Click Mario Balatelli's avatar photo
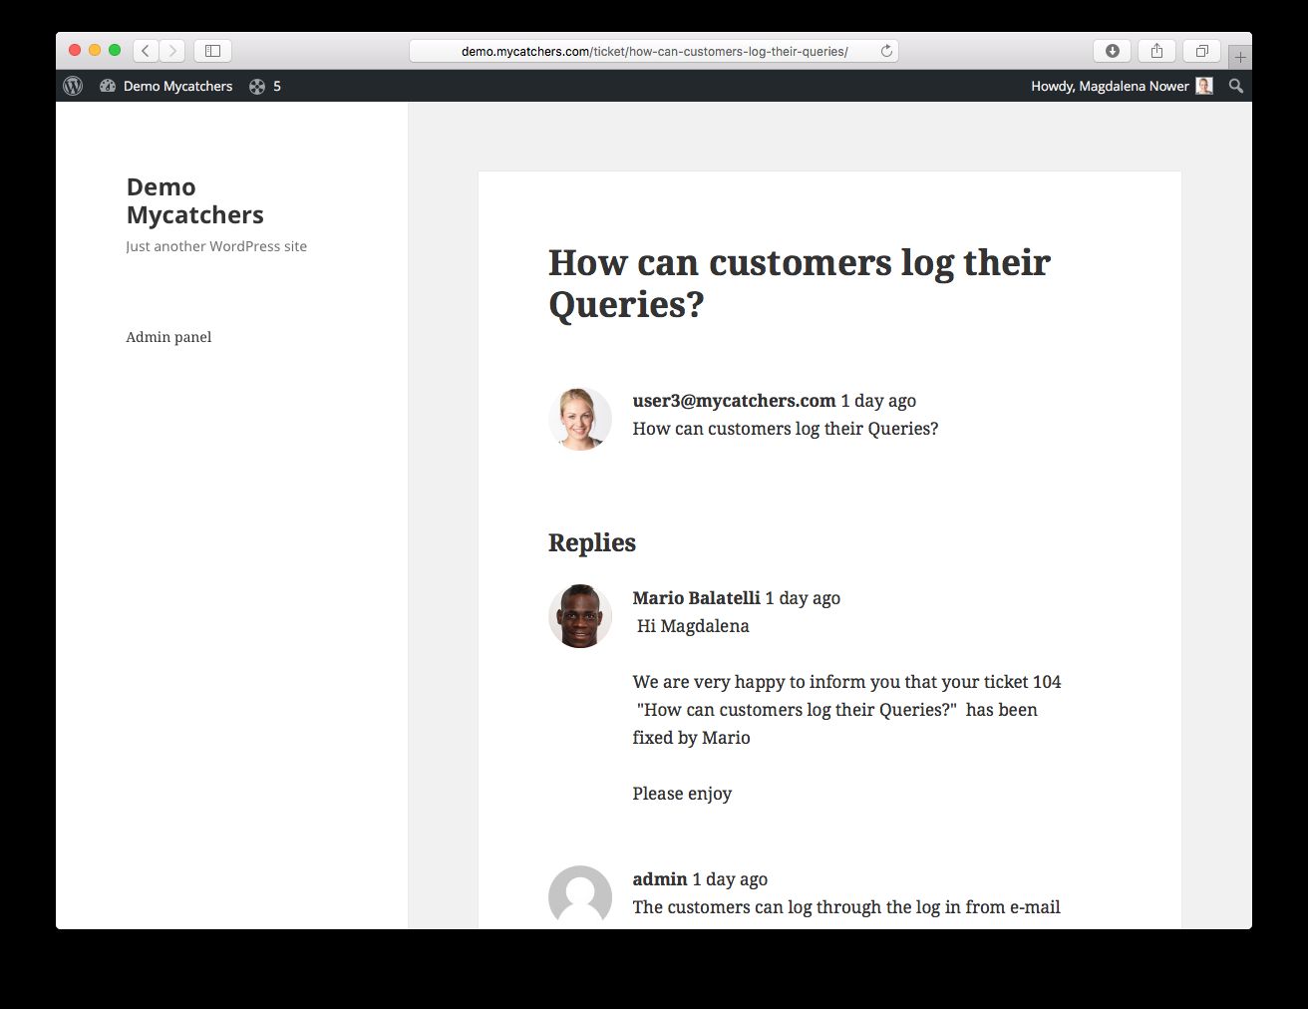The image size is (1308, 1009). [580, 616]
